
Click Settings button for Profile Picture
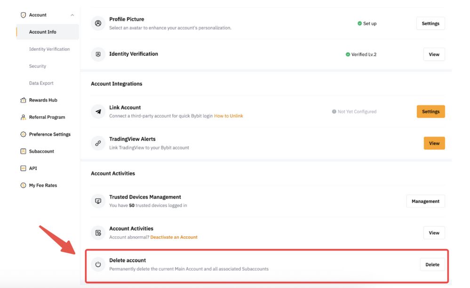430,24
